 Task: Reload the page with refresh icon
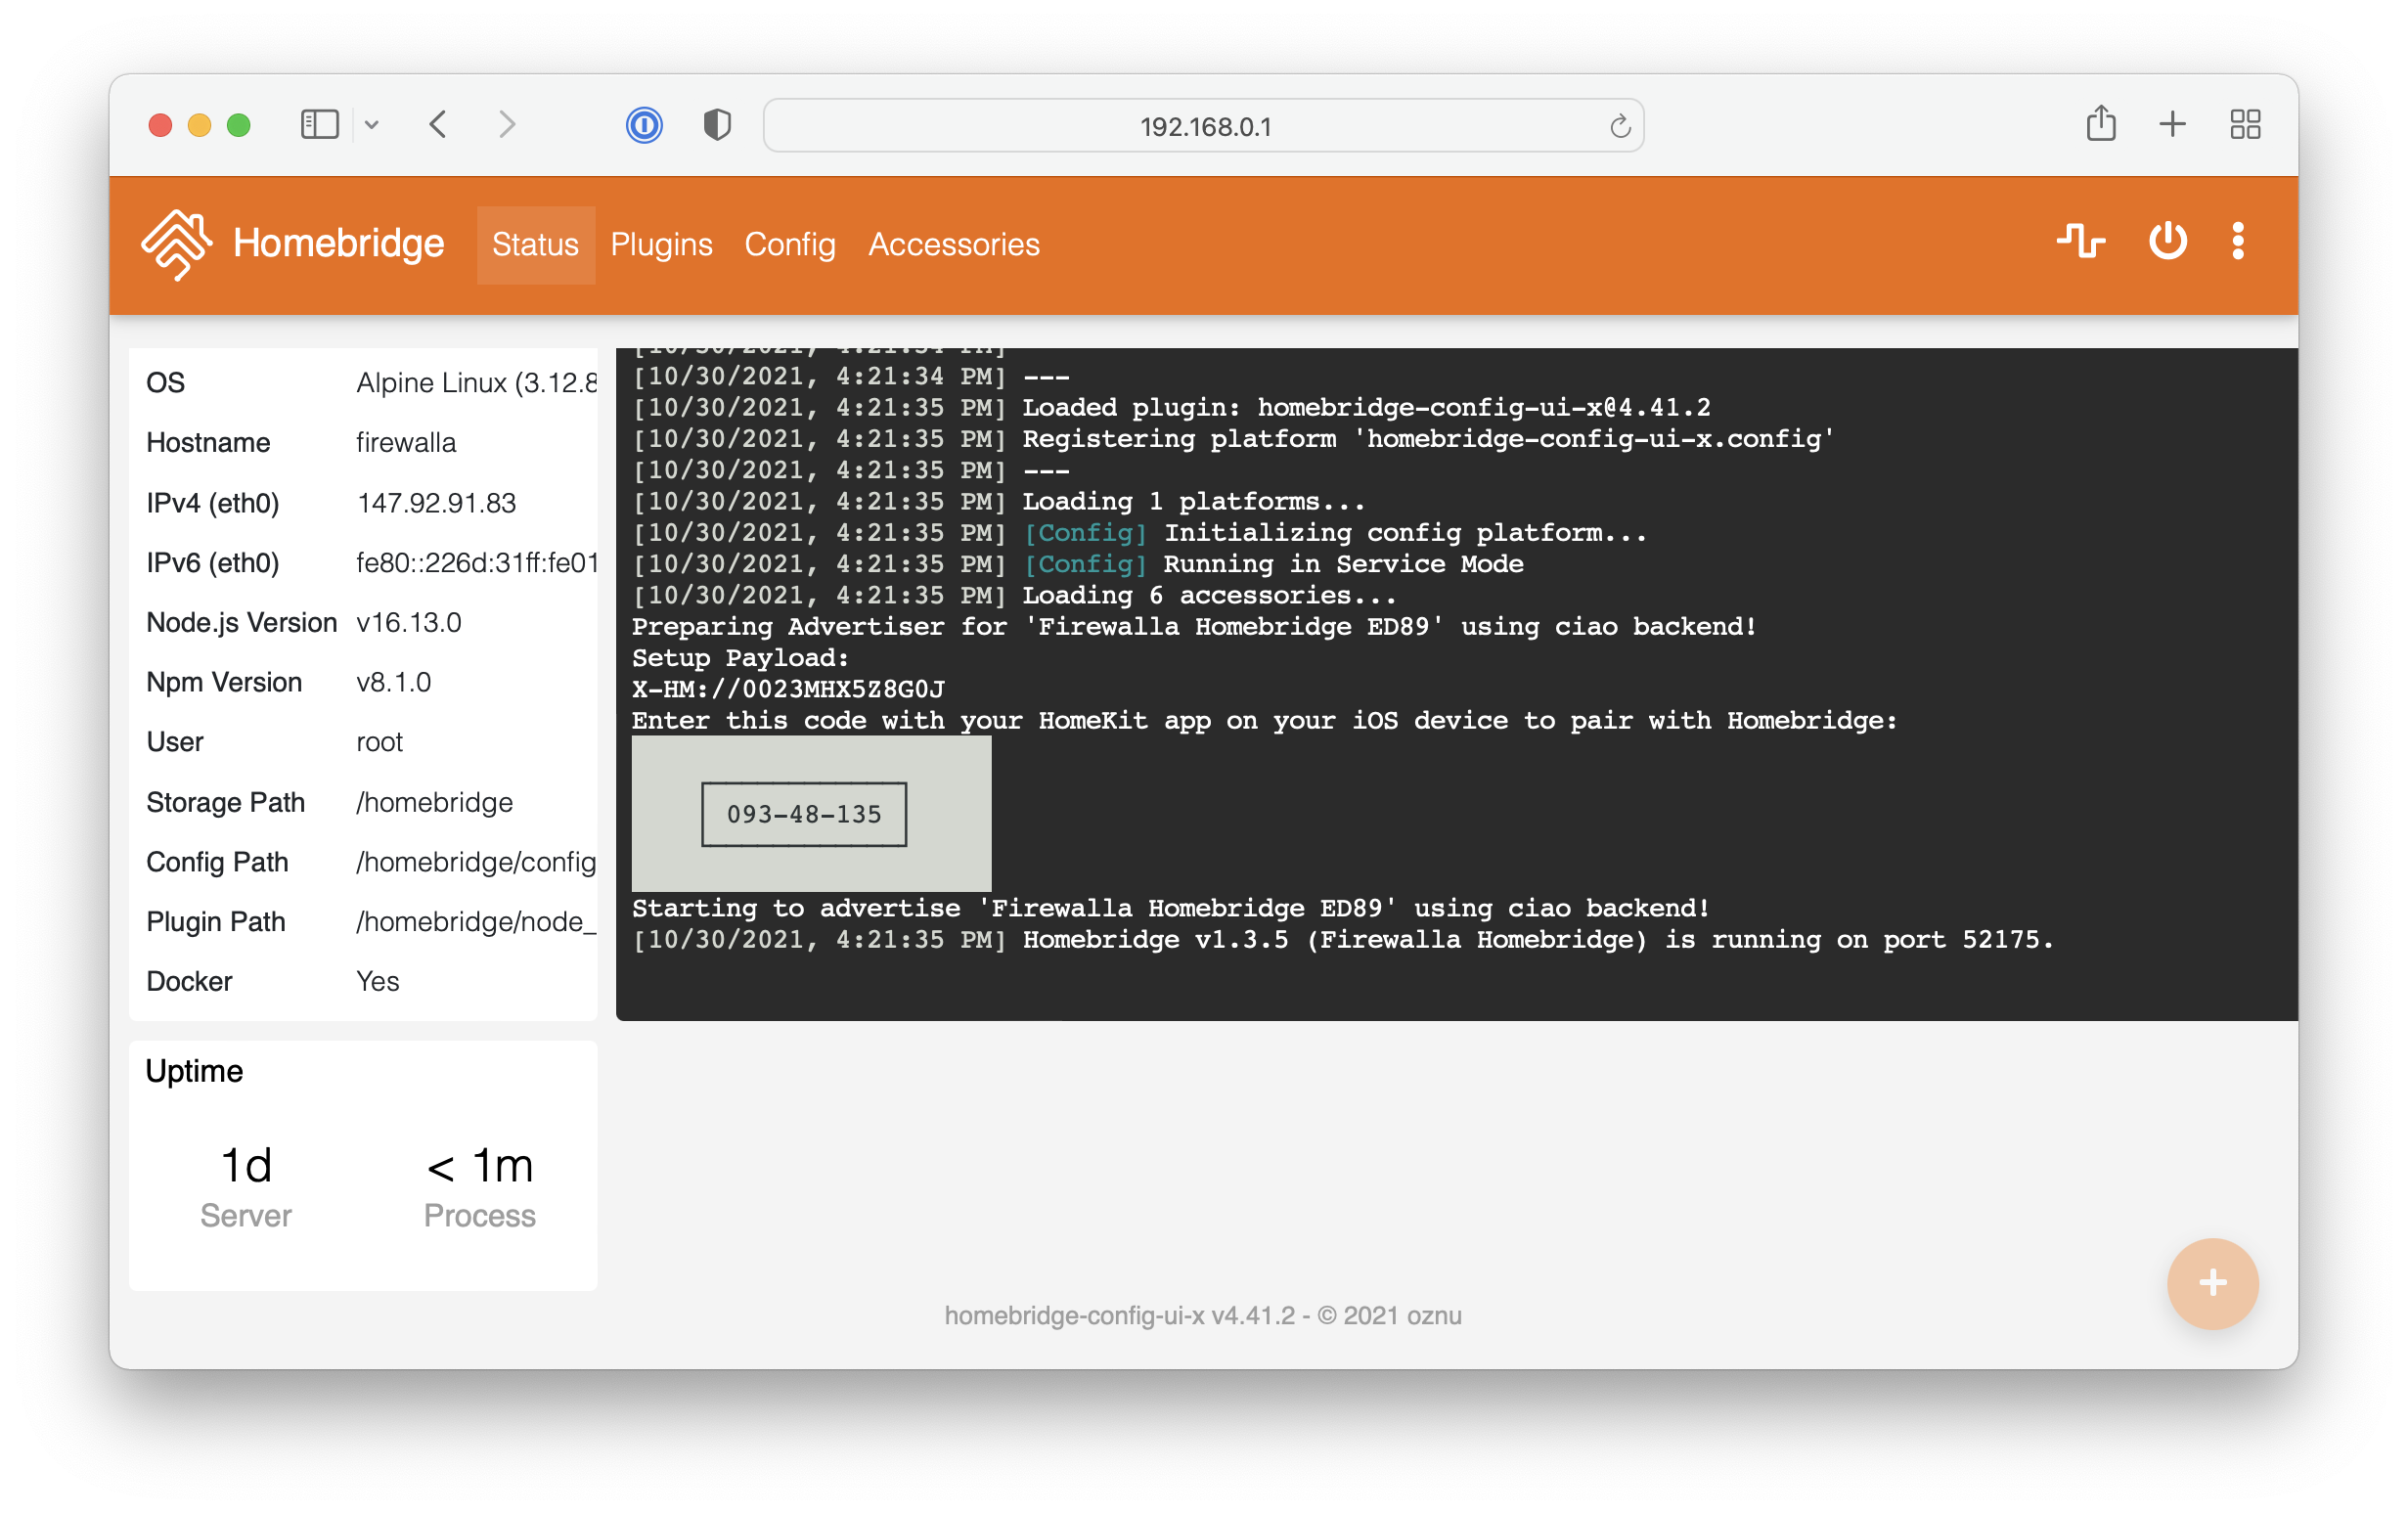tap(1620, 126)
